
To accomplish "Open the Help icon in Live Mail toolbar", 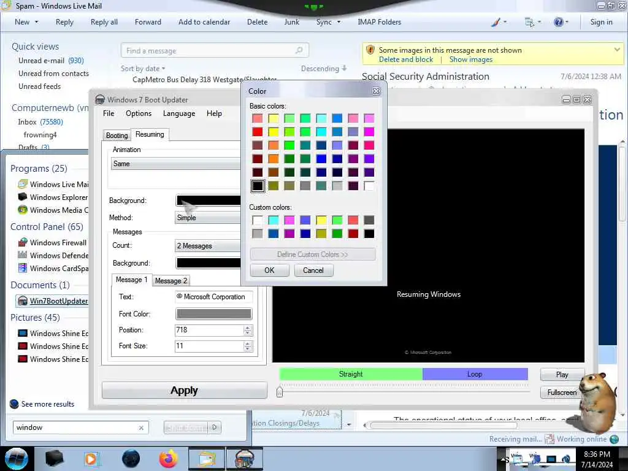I will pos(558,22).
